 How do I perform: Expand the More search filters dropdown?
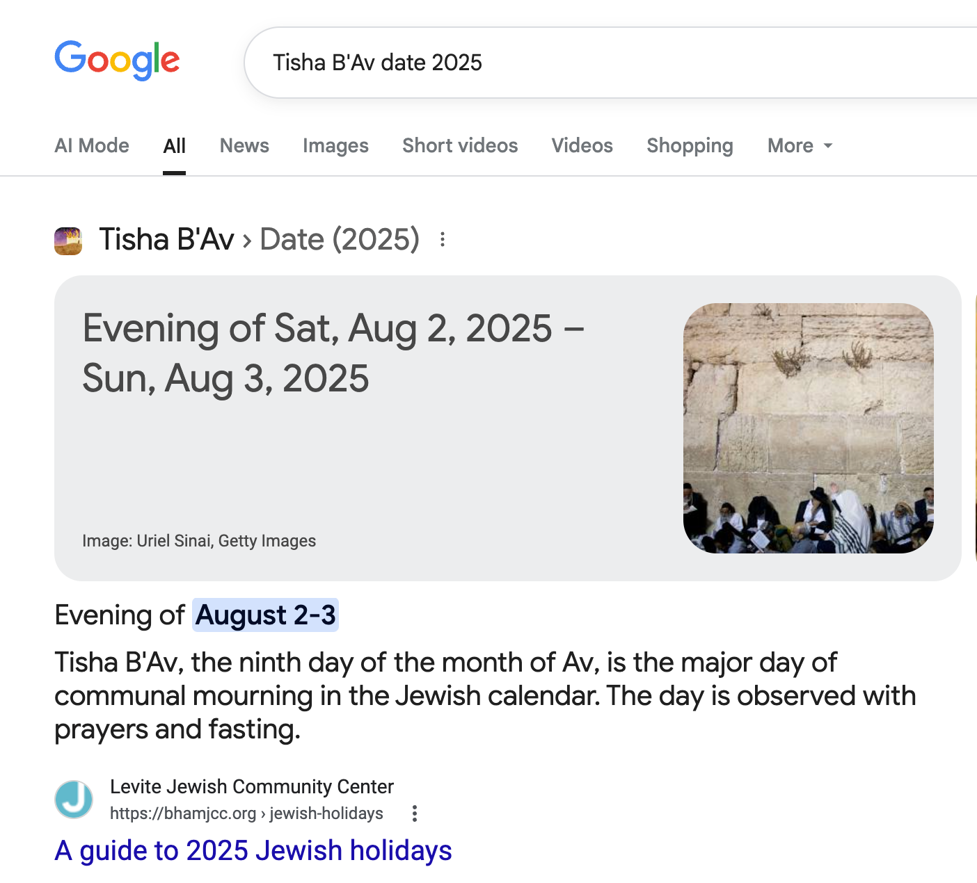pyautogui.click(x=800, y=146)
